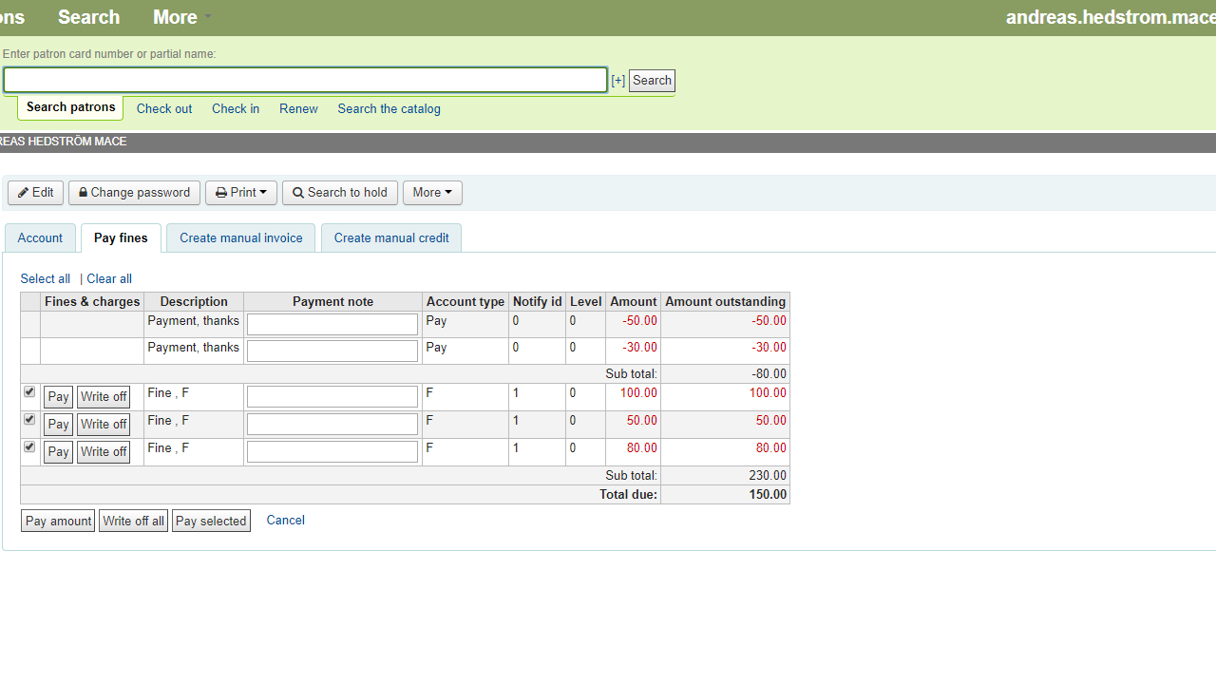Open the Create manual invoice tab
Image resolution: width=1216 pixels, height=684 pixels.
click(x=240, y=238)
